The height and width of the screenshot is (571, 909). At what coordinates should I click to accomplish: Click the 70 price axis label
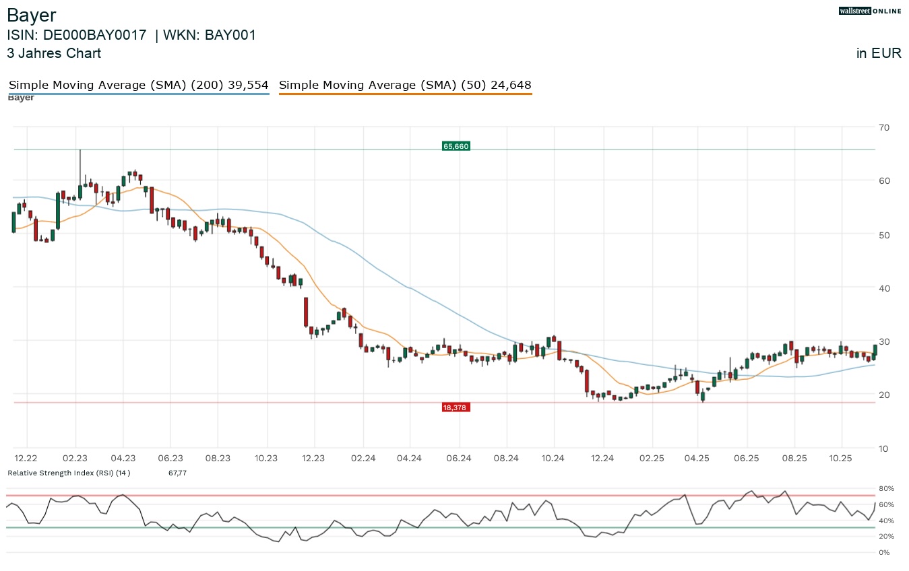point(884,127)
